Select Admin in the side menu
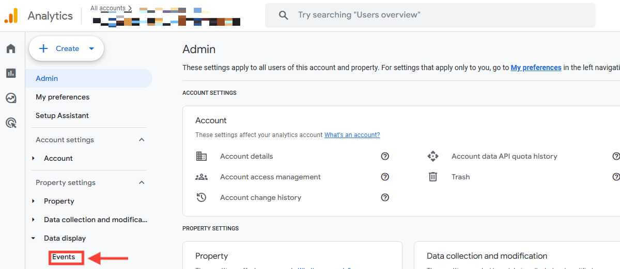 pos(89,78)
